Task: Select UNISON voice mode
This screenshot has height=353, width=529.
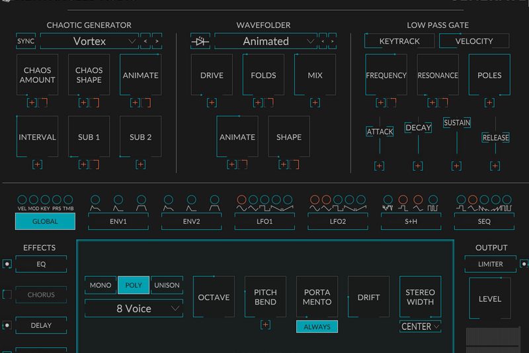Action: [x=167, y=285]
